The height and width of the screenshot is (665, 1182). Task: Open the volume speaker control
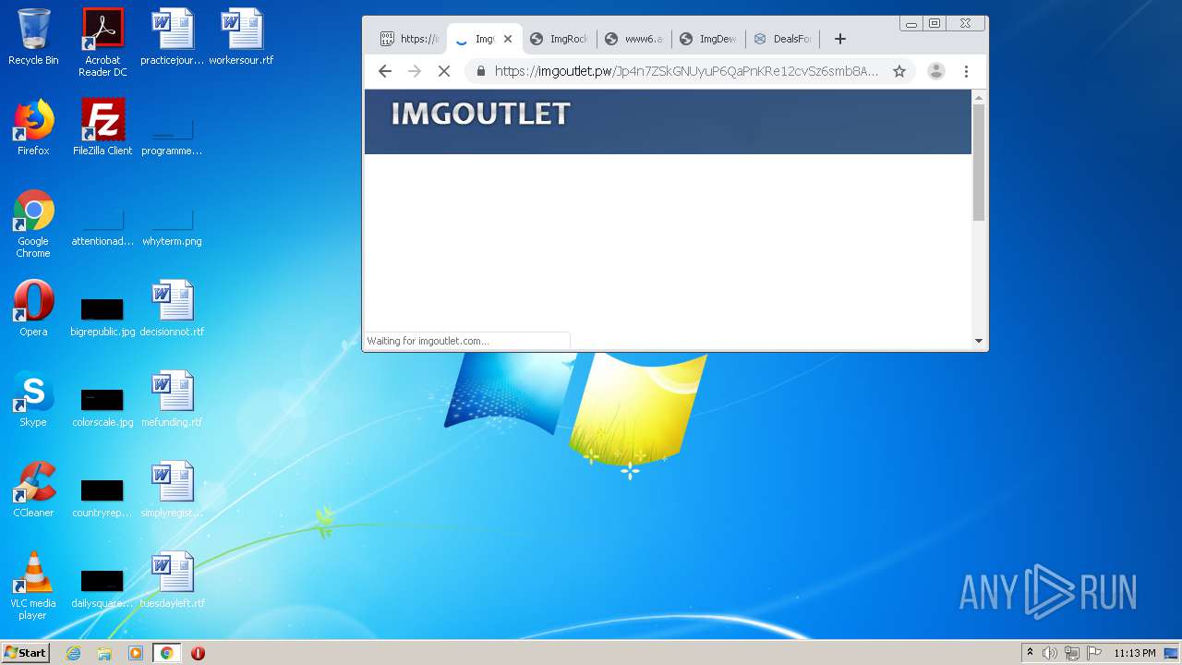1050,653
